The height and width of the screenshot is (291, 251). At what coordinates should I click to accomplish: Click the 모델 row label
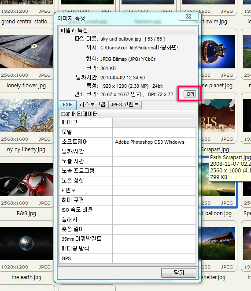pos(67,132)
